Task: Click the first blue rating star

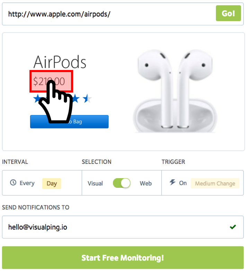Action: 37,98
